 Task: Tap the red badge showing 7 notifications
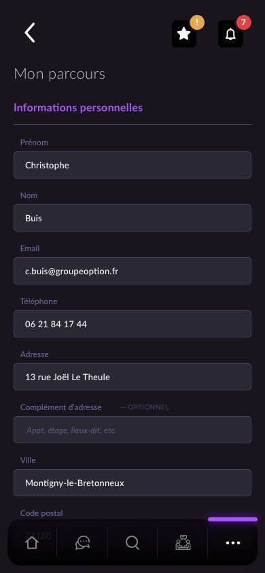pos(243,22)
